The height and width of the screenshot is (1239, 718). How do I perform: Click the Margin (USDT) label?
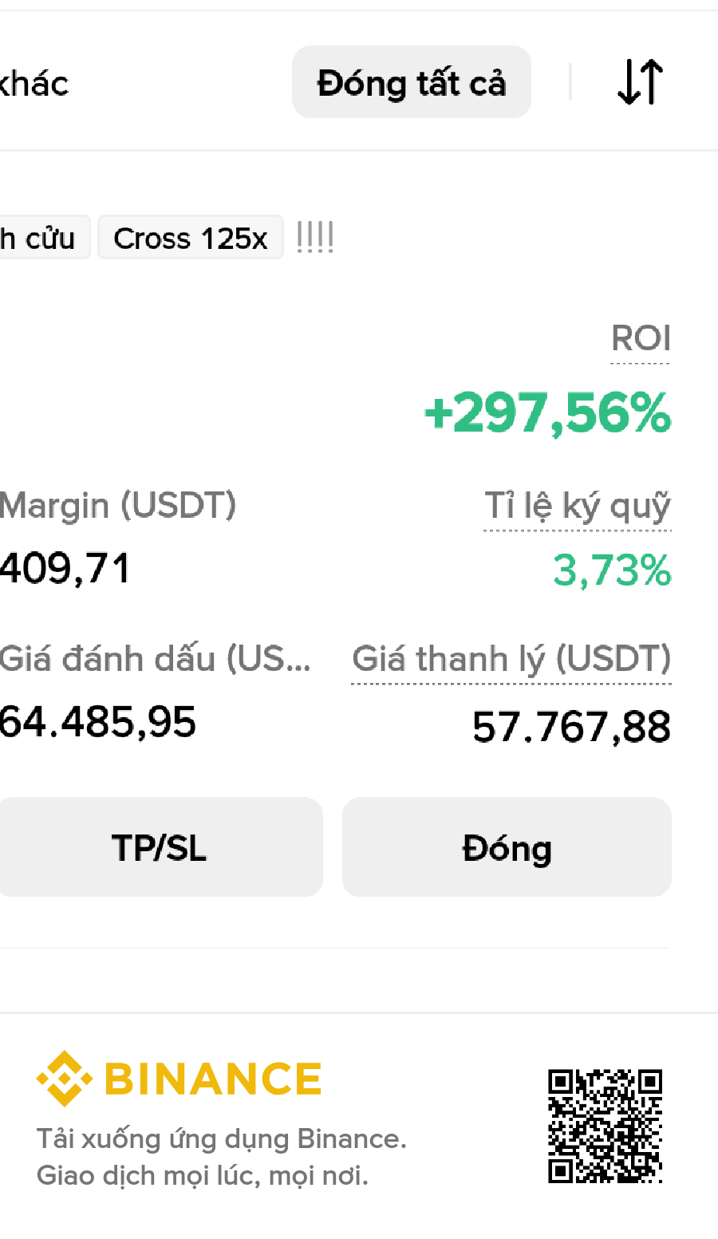point(118,506)
